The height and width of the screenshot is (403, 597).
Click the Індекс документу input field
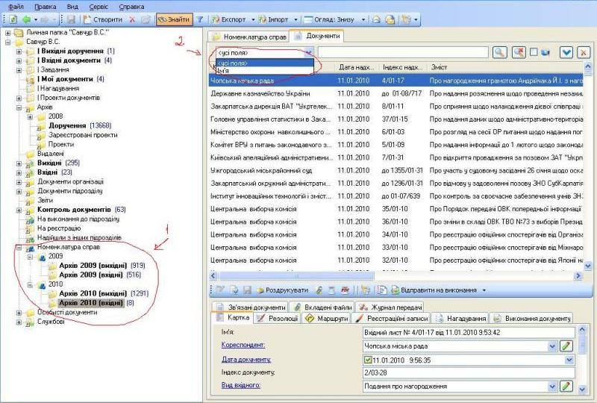click(x=469, y=373)
